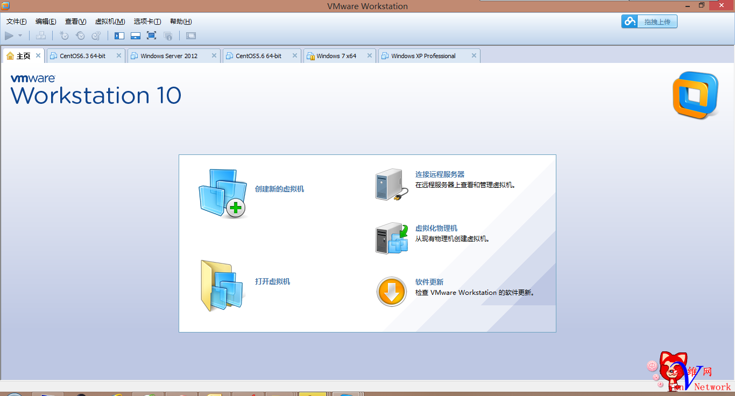Click the text 从现有物理机创建虚拟机。
Image resolution: width=735 pixels, height=396 pixels.
pyautogui.click(x=453, y=239)
